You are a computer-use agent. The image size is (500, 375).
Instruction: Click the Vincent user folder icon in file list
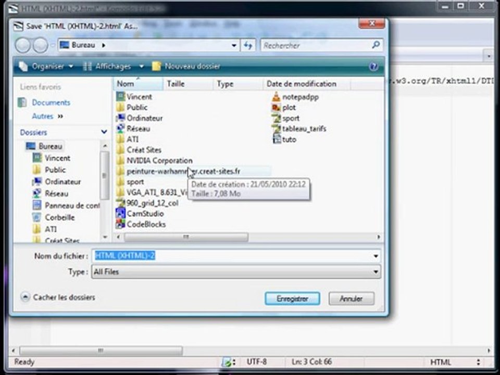(x=120, y=96)
